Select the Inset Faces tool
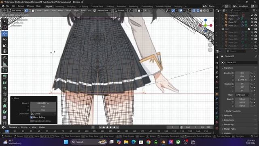Image resolution: width=259 pixels, height=146 pixels. click(x=4, y=83)
